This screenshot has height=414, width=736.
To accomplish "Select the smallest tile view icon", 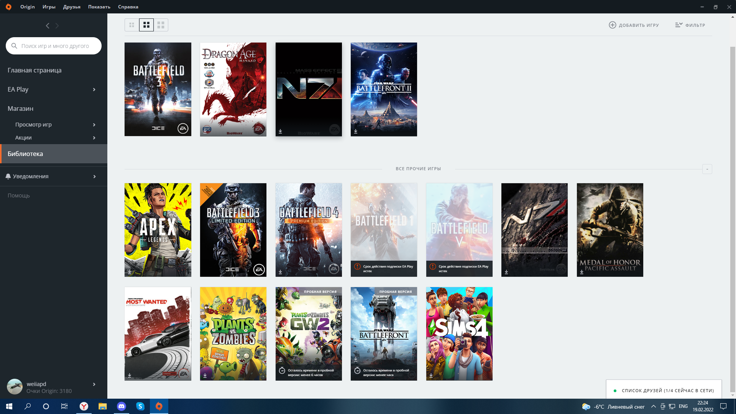I will (131, 25).
